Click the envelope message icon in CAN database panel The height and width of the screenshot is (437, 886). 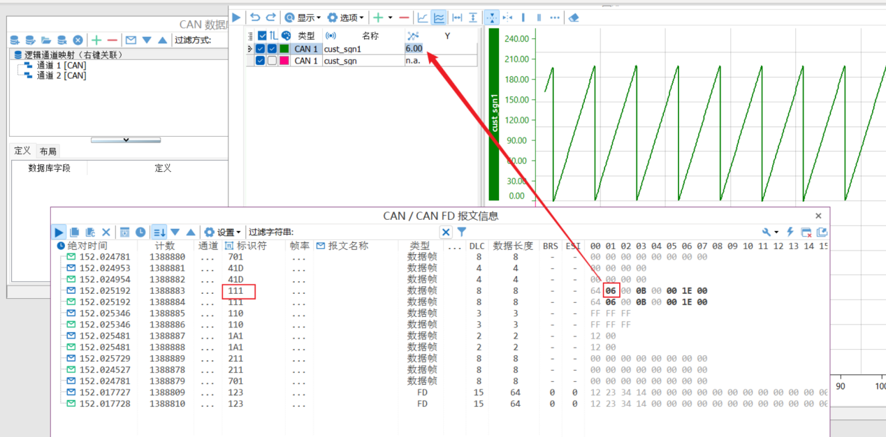pos(131,40)
